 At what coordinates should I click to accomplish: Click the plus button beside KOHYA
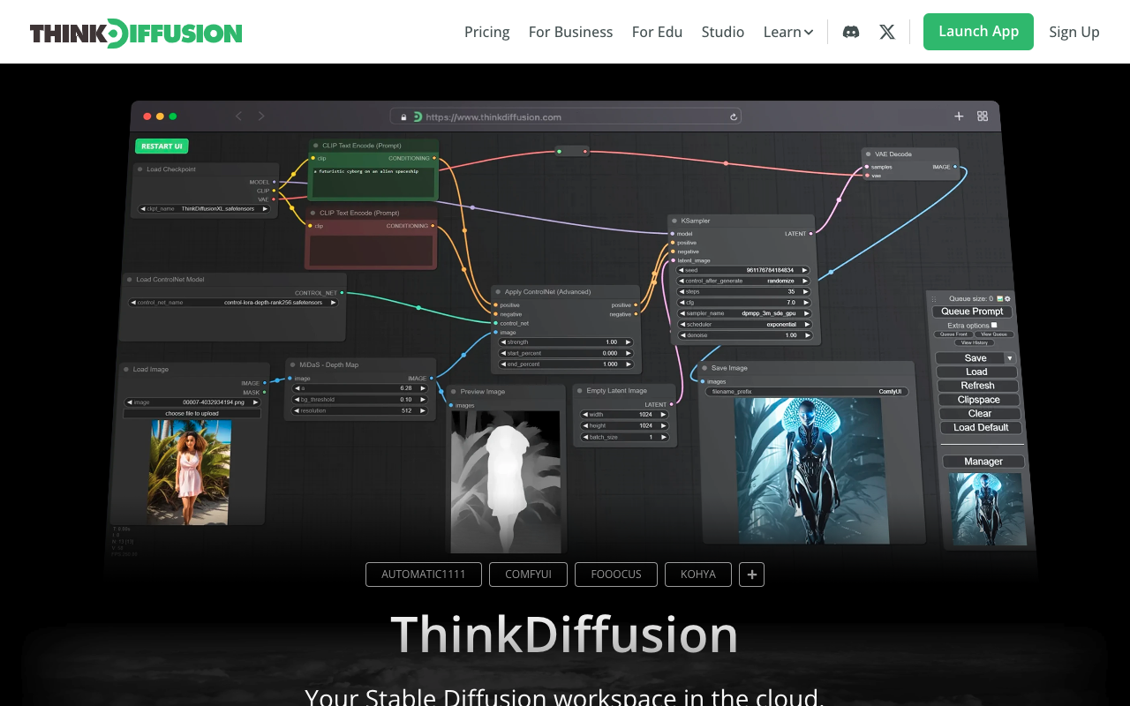point(751,575)
